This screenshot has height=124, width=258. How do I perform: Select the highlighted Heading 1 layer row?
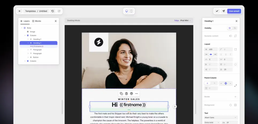pyautogui.click(x=39, y=43)
